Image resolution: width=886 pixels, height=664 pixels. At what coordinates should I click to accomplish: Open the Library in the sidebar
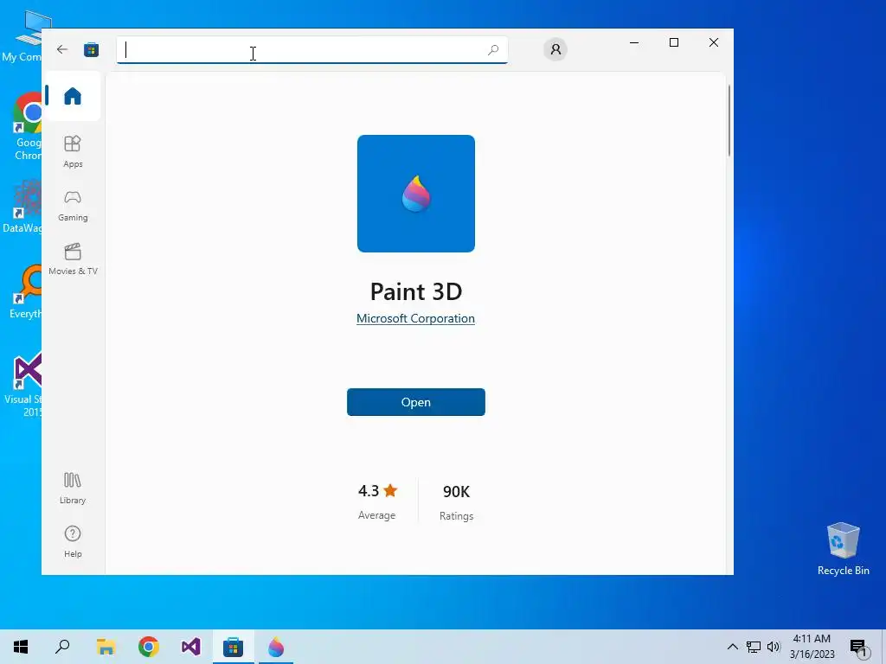(x=73, y=488)
